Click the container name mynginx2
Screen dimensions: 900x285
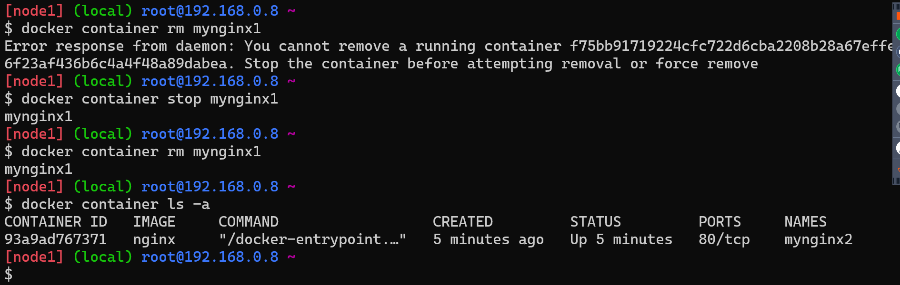[x=818, y=239]
